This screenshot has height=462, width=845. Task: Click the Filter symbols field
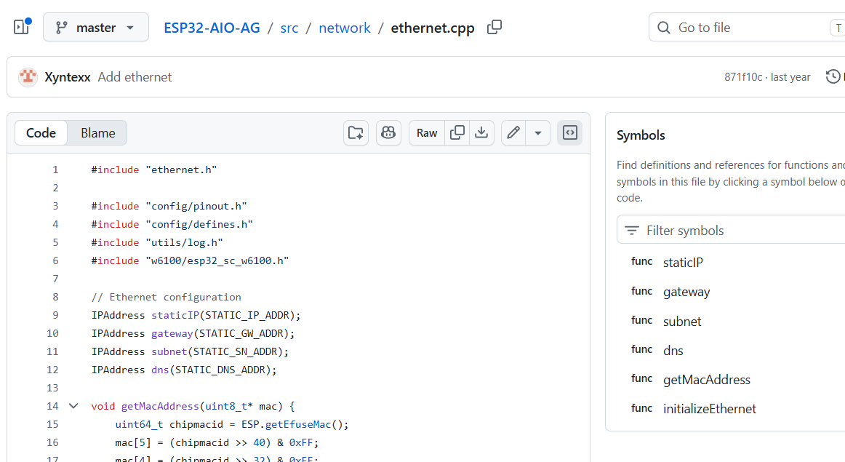pos(731,230)
